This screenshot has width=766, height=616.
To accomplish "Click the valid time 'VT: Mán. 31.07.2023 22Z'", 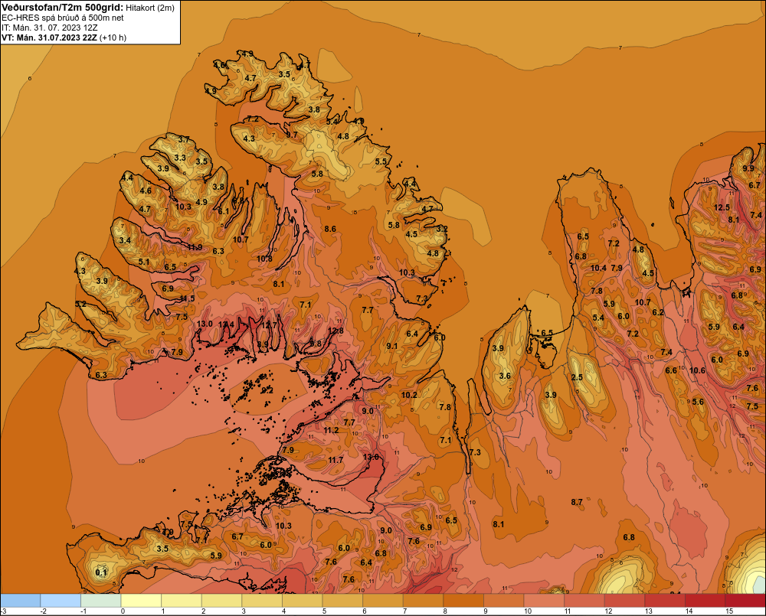I will 49,37.
